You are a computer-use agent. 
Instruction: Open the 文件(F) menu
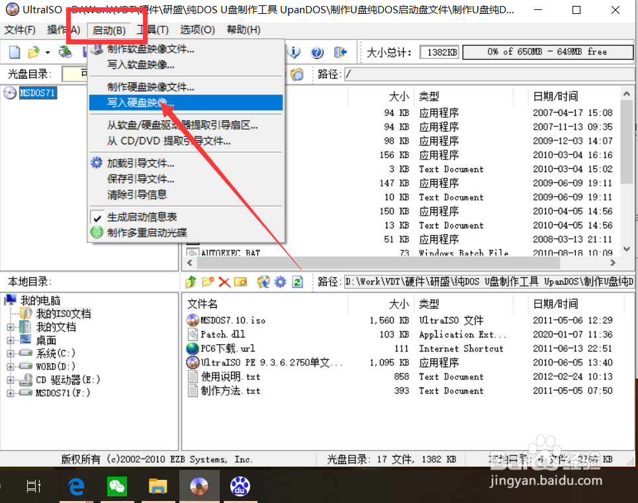pyautogui.click(x=20, y=30)
